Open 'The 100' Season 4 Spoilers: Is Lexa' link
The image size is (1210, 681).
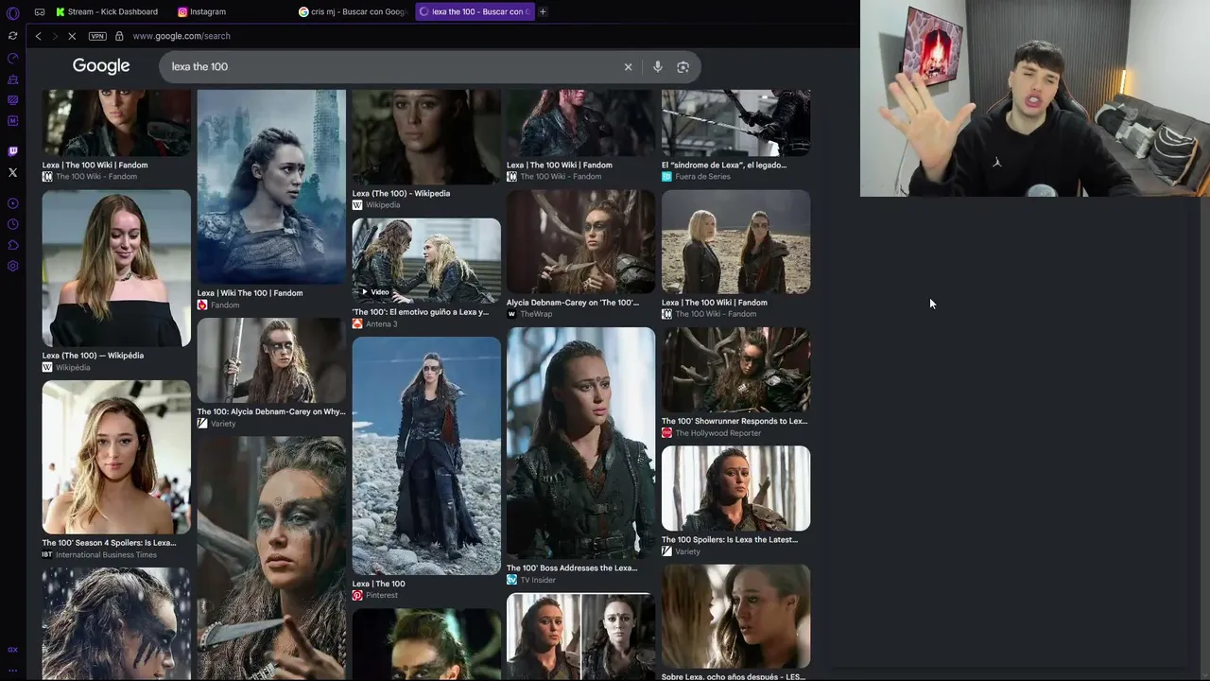coord(109,543)
